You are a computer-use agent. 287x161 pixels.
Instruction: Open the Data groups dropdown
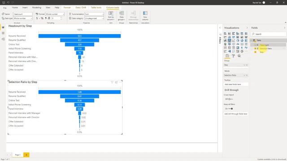click(122, 16)
